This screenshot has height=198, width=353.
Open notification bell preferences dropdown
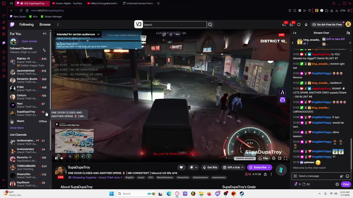pyautogui.click(x=193, y=167)
